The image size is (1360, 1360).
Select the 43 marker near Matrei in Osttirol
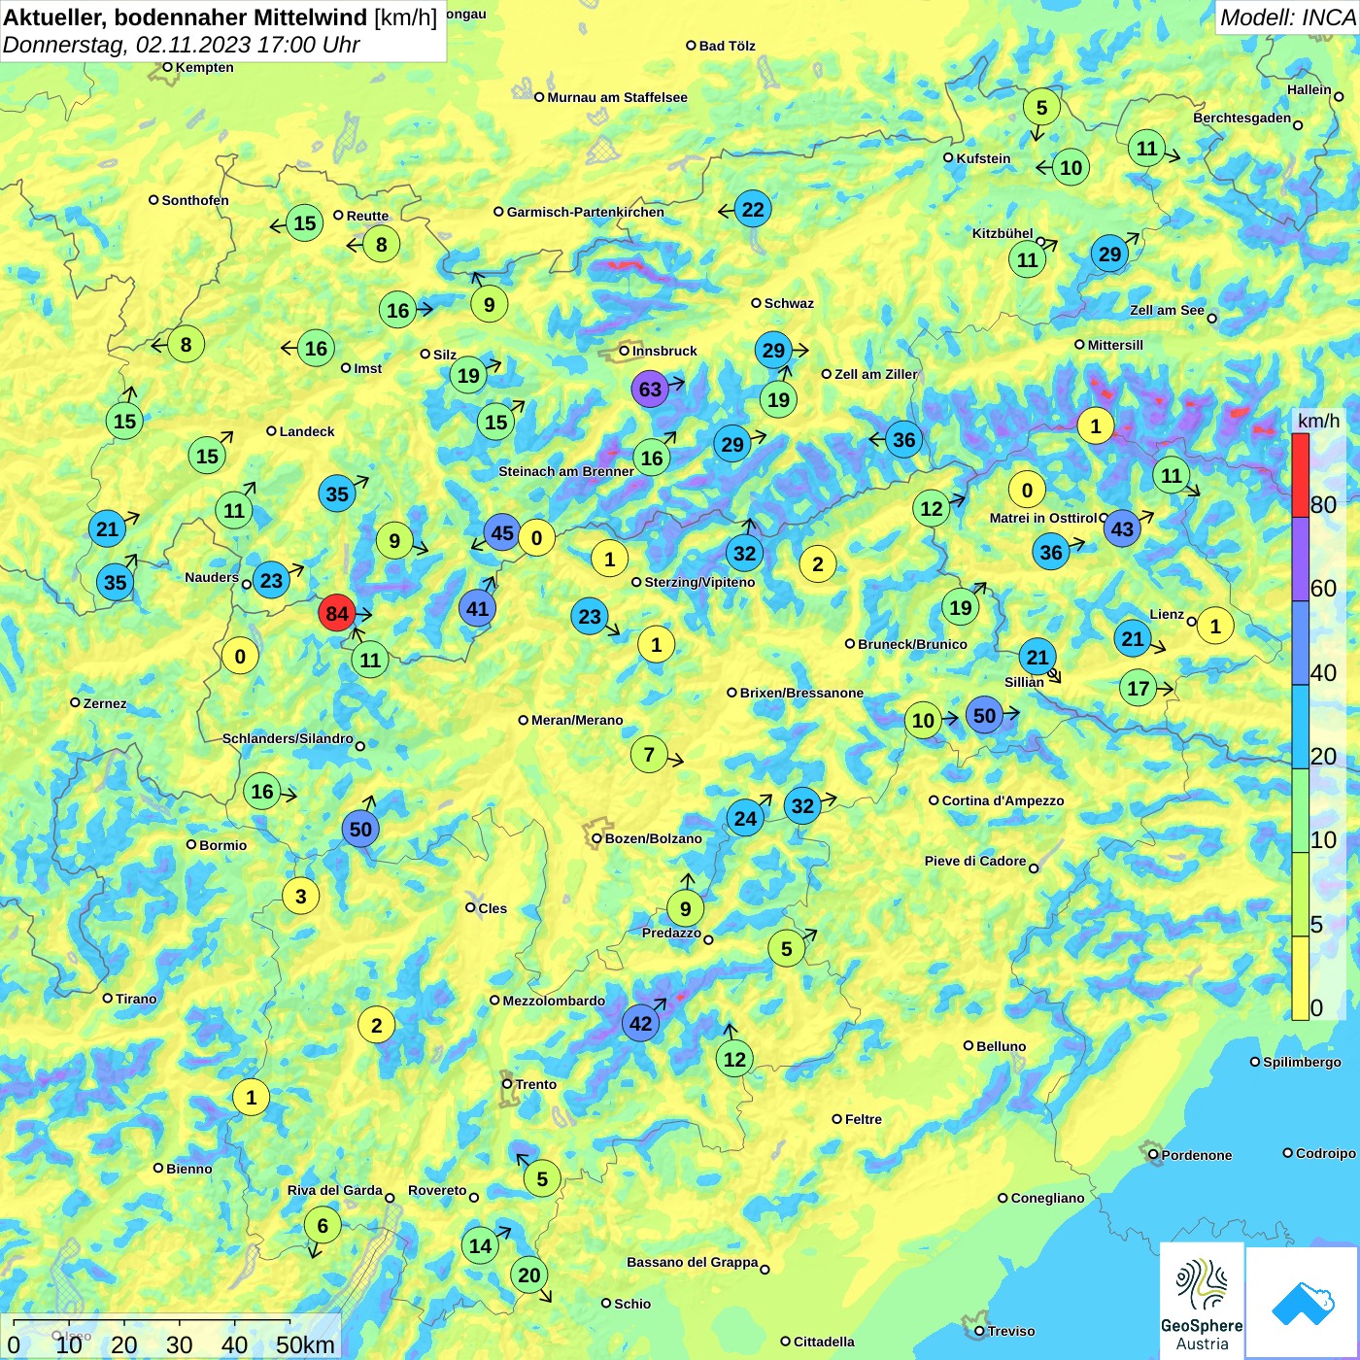tap(1122, 528)
